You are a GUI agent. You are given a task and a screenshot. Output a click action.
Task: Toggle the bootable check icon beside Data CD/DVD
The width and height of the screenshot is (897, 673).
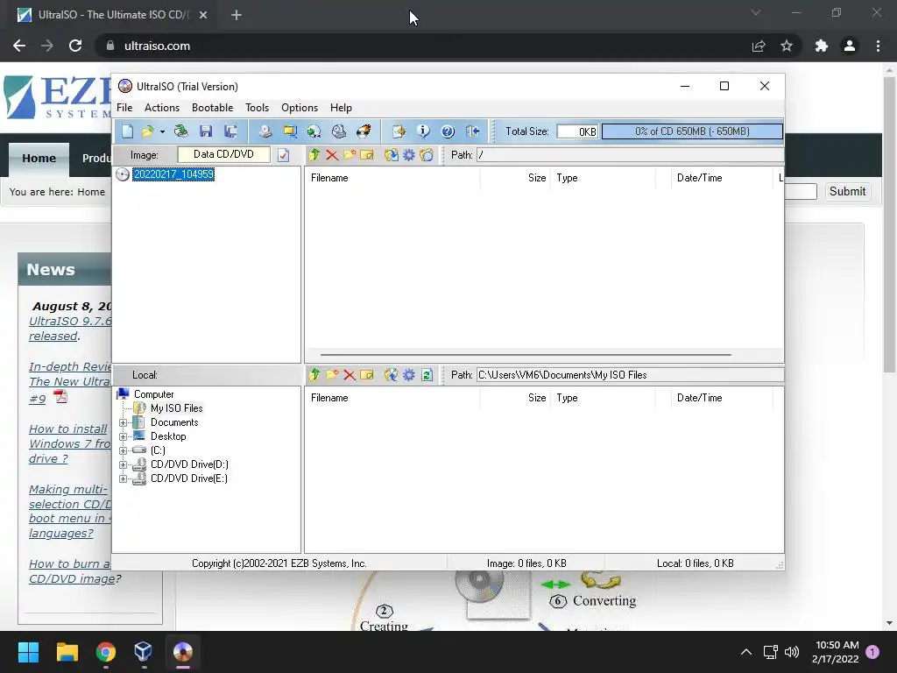pos(284,155)
